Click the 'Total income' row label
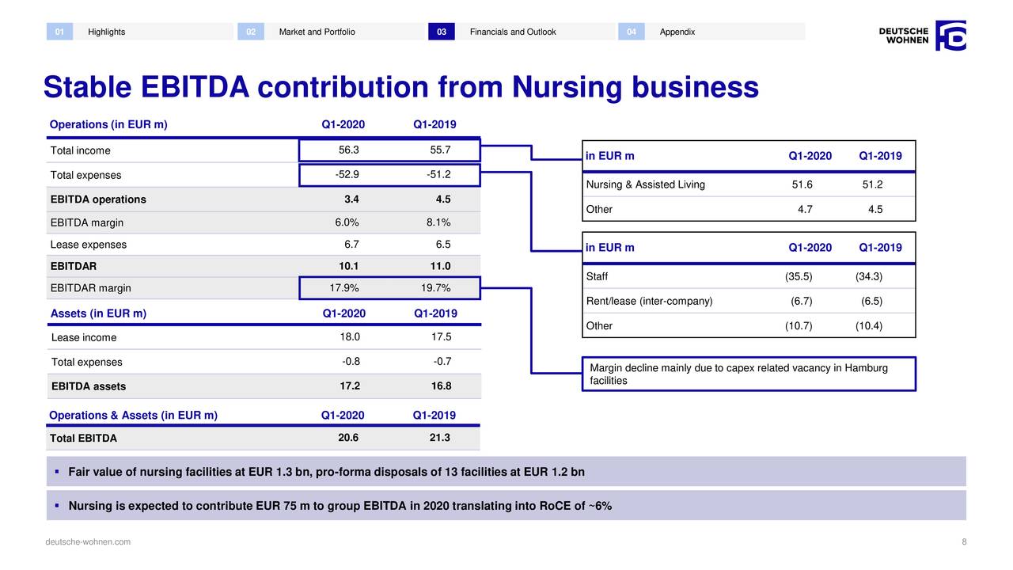The image size is (1013, 570). pyautogui.click(x=81, y=150)
